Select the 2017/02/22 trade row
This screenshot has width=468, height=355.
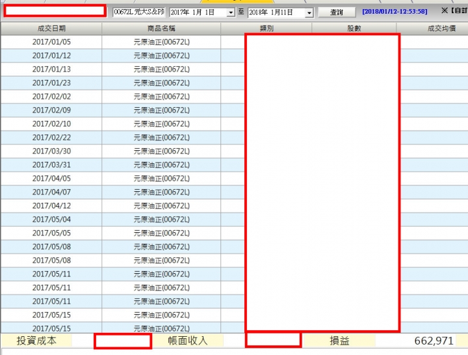tap(234, 137)
